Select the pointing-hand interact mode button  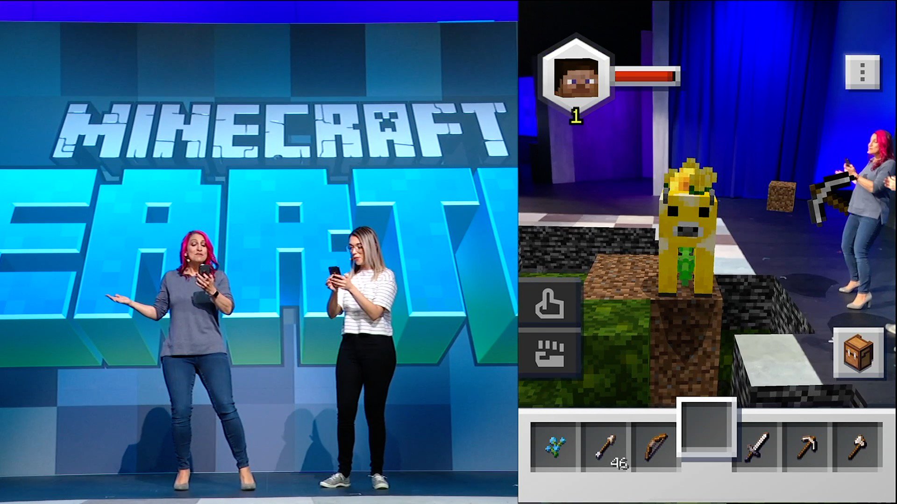pos(550,303)
